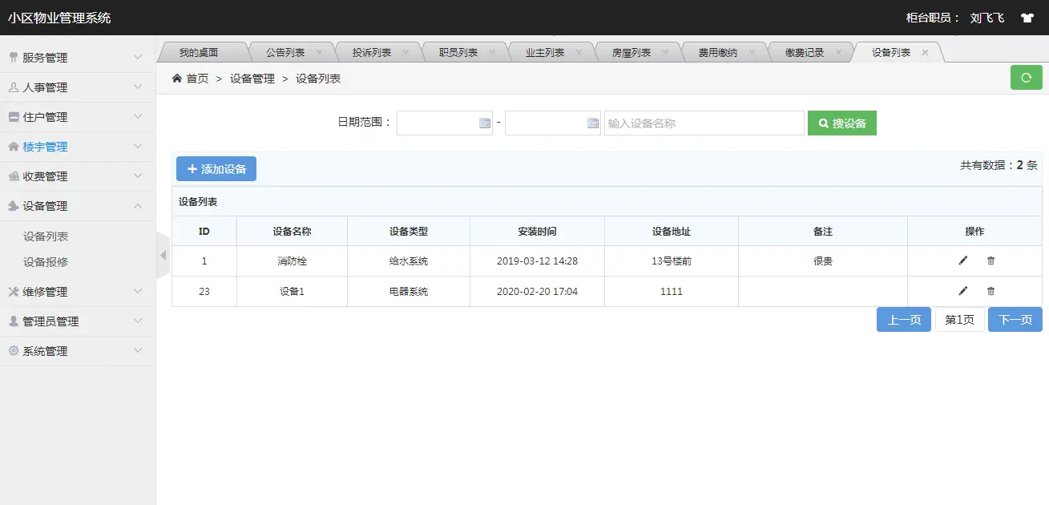Close the 设备列表 tab
This screenshot has height=505, width=1049.
(925, 52)
